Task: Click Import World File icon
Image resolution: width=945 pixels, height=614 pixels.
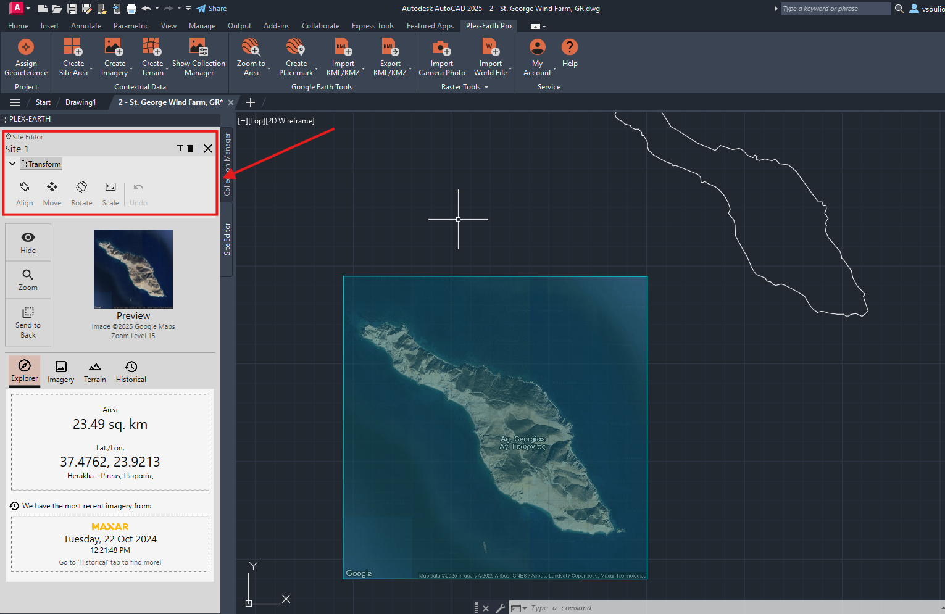Action: point(491,48)
